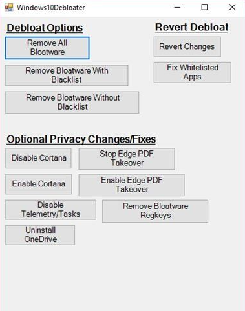This screenshot has width=245, height=311.
Task: Click Disable Telemetry/Tasks button
Action: click(x=50, y=210)
